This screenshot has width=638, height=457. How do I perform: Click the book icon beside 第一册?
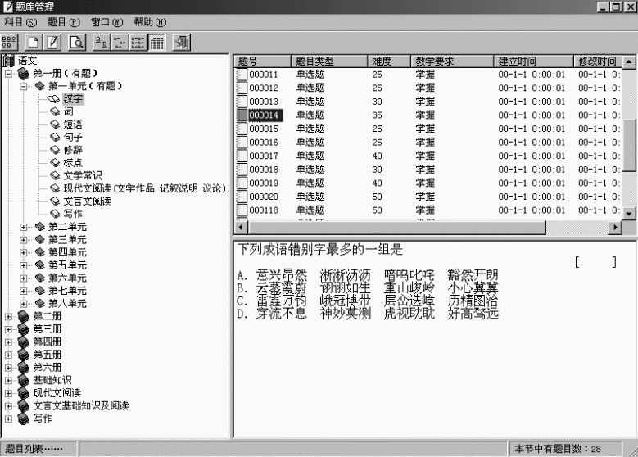coord(24,73)
